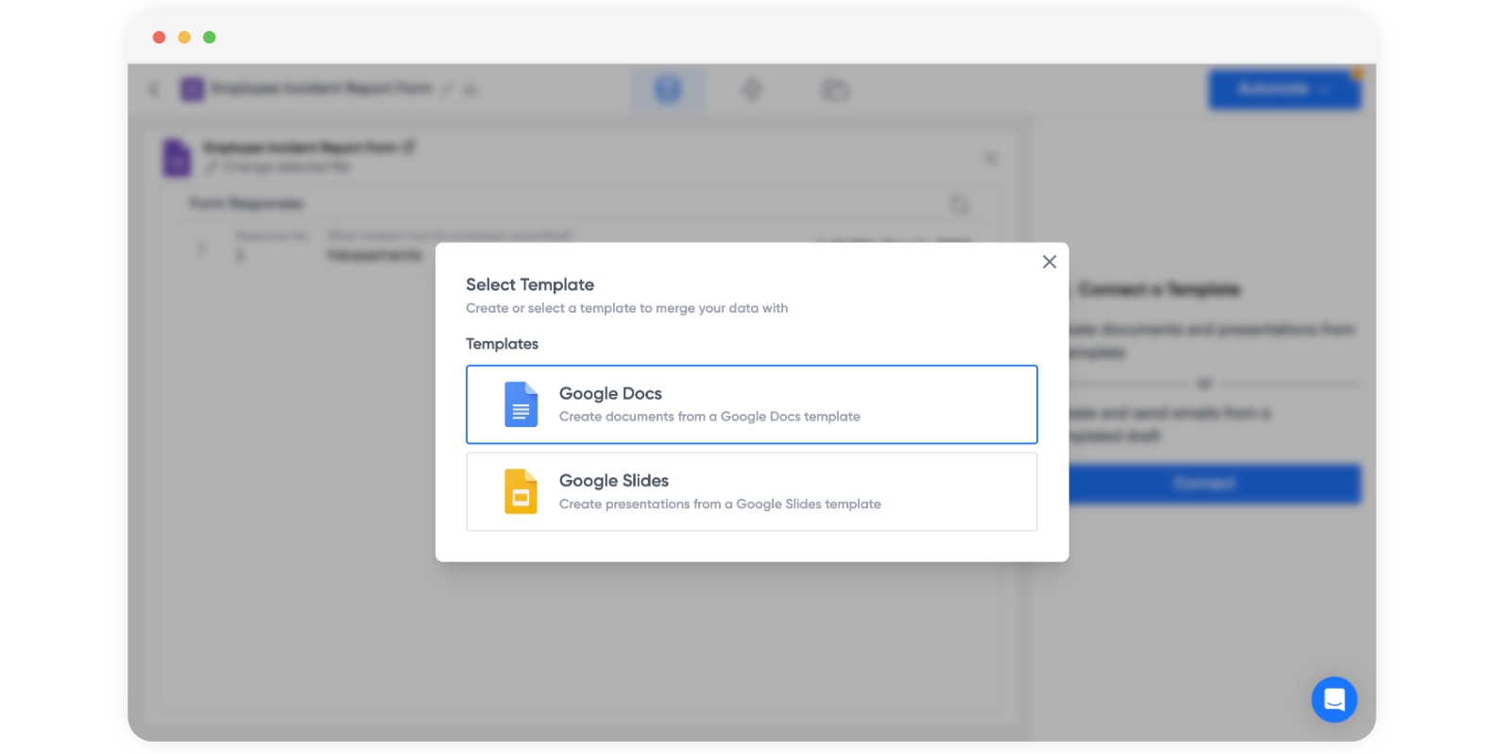The image size is (1504, 754).
Task: Go back using the top-left arrow
Action: [154, 90]
